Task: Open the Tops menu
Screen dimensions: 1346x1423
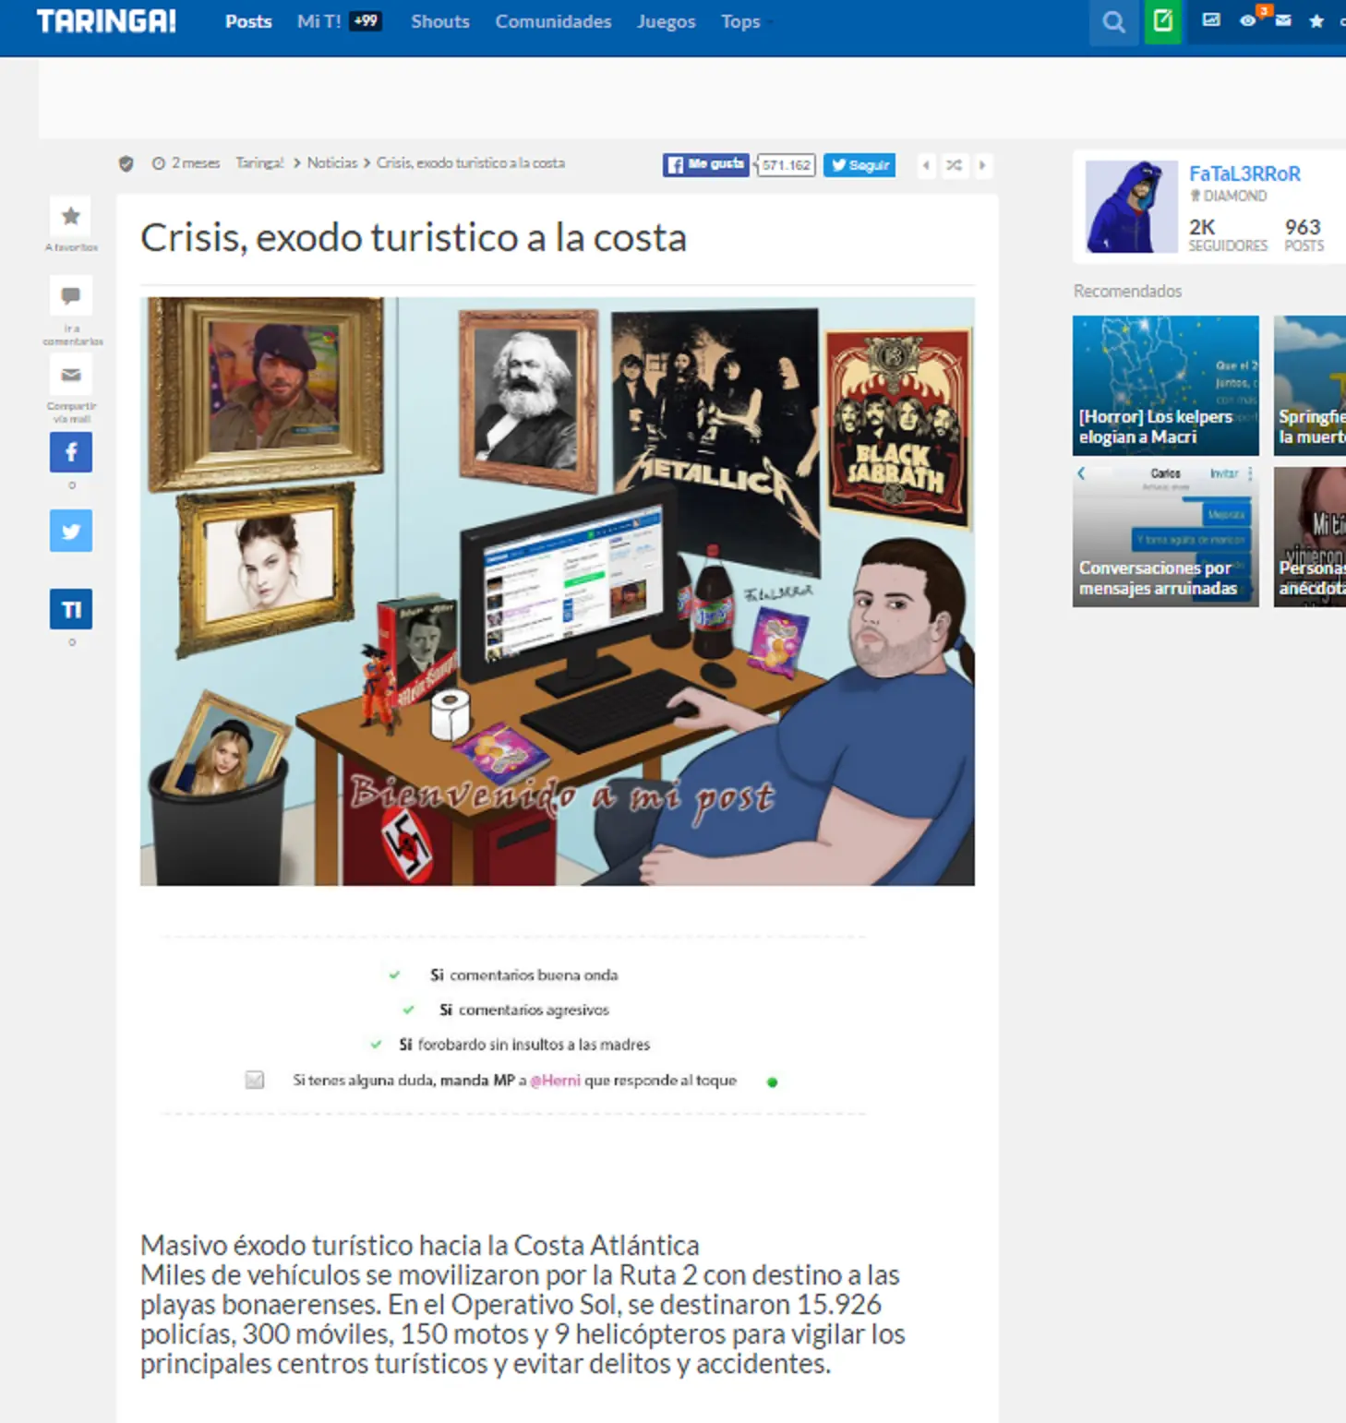Action: coord(740,21)
